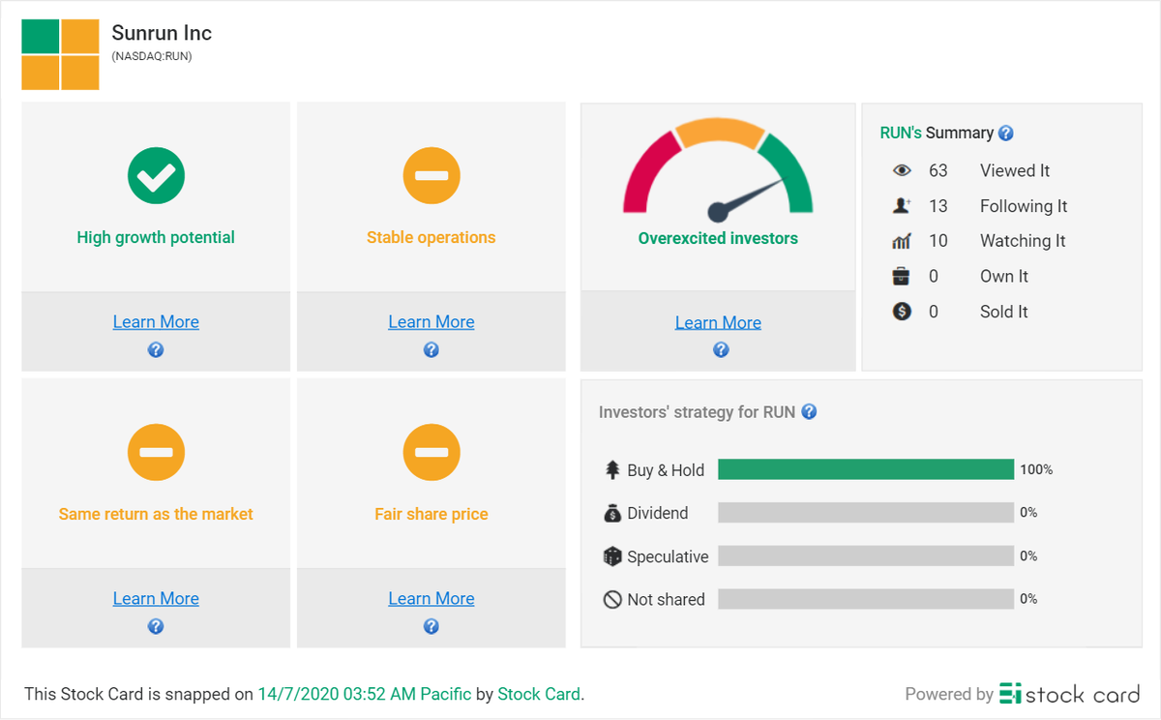Open Learn More for Fair share price
Image resolution: width=1161 pixels, height=720 pixels.
click(x=432, y=598)
